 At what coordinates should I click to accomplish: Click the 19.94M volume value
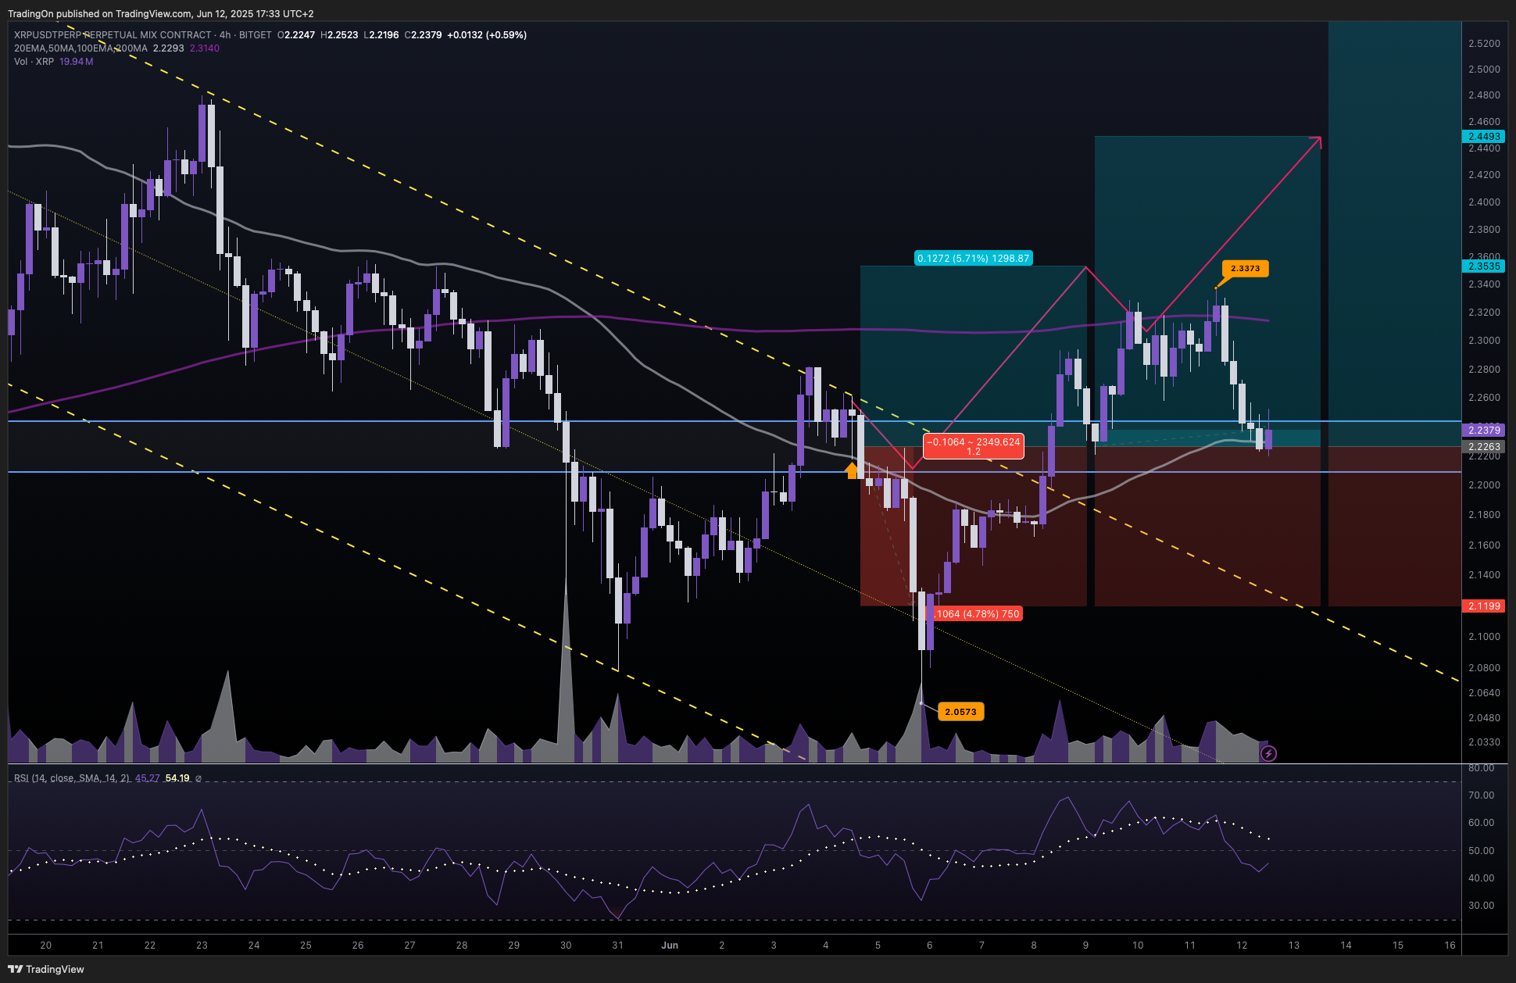pos(76,62)
